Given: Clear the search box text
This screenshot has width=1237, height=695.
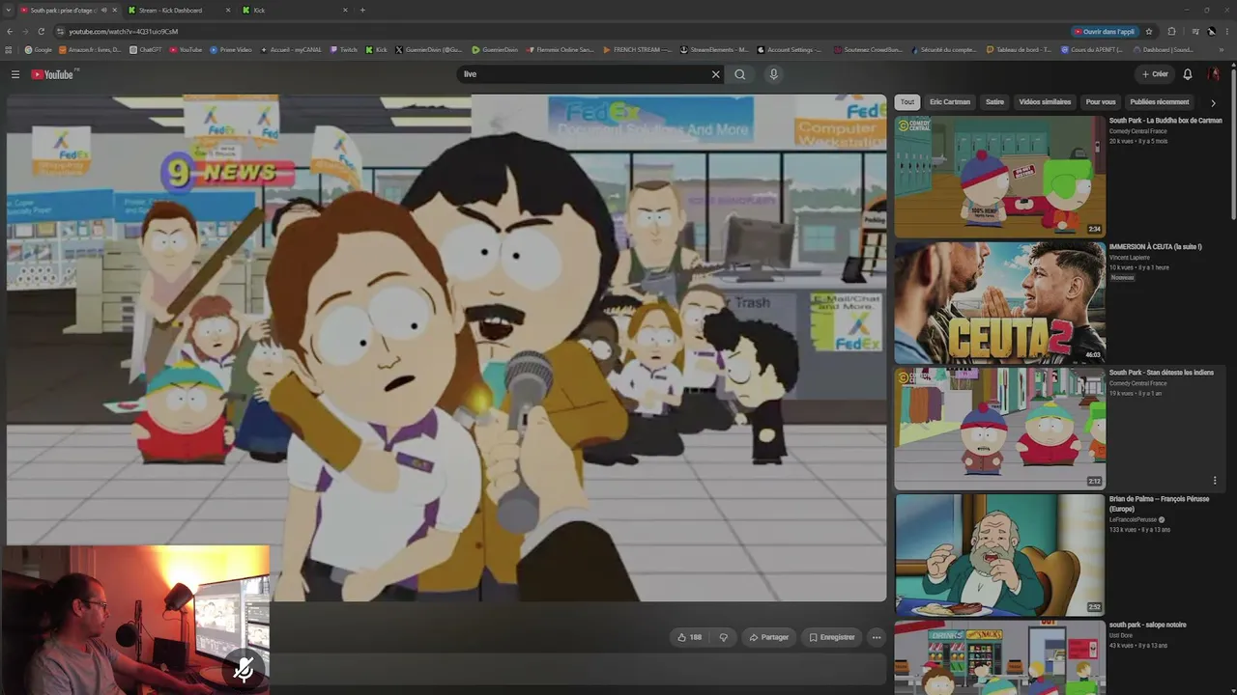Looking at the screenshot, I should click(x=716, y=74).
